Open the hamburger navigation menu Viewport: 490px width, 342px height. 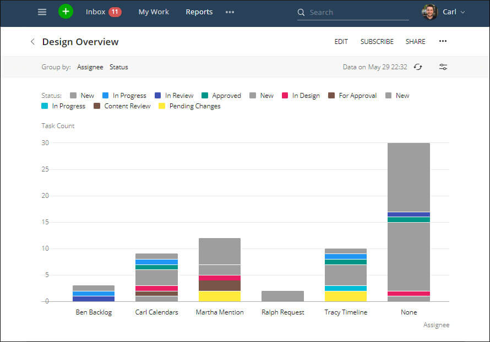[42, 12]
